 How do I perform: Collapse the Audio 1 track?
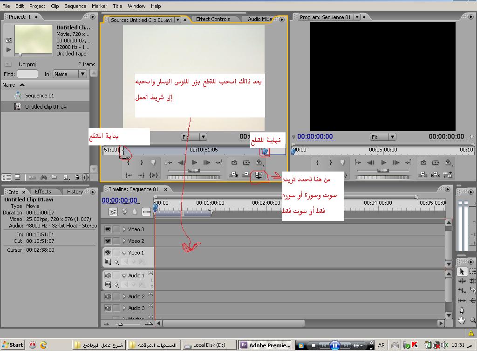(x=124, y=276)
